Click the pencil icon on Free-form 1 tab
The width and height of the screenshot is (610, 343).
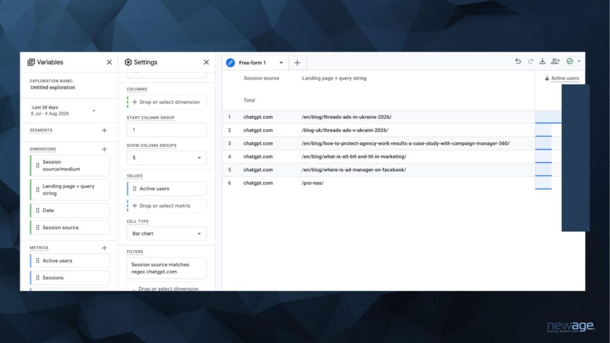(x=231, y=63)
